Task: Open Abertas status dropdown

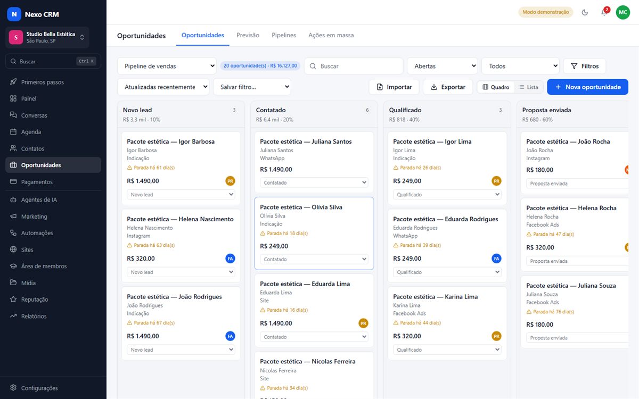Action: point(443,66)
